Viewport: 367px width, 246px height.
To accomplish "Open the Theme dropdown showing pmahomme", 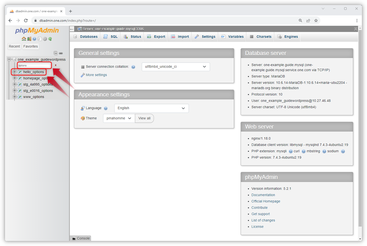I will coord(119,118).
